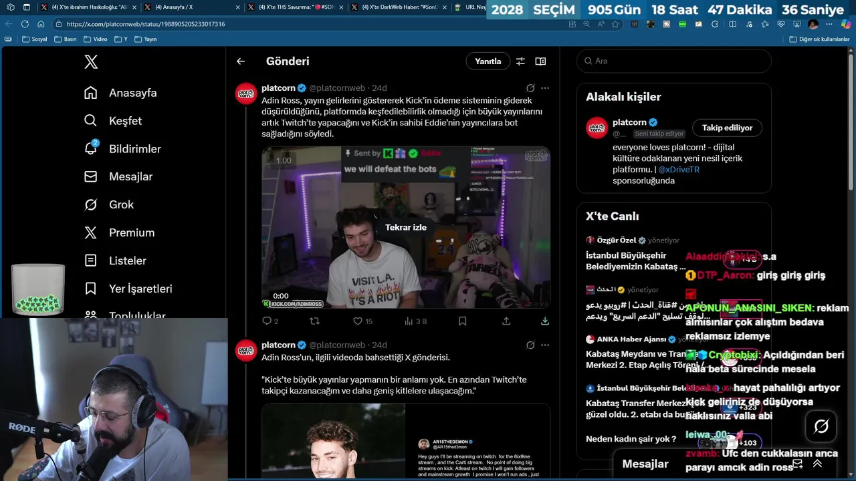This screenshot has width=856, height=481.
Task: Click the address bar URL
Action: click(x=146, y=24)
